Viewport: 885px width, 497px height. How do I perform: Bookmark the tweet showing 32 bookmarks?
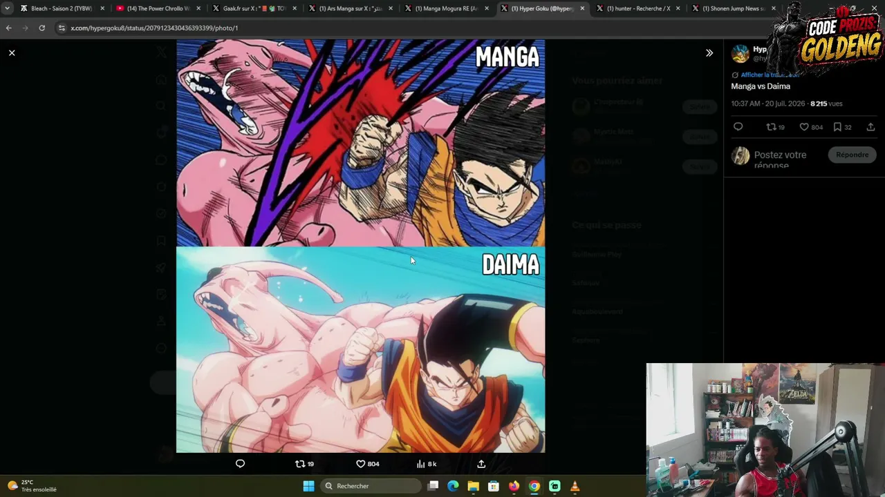click(842, 127)
